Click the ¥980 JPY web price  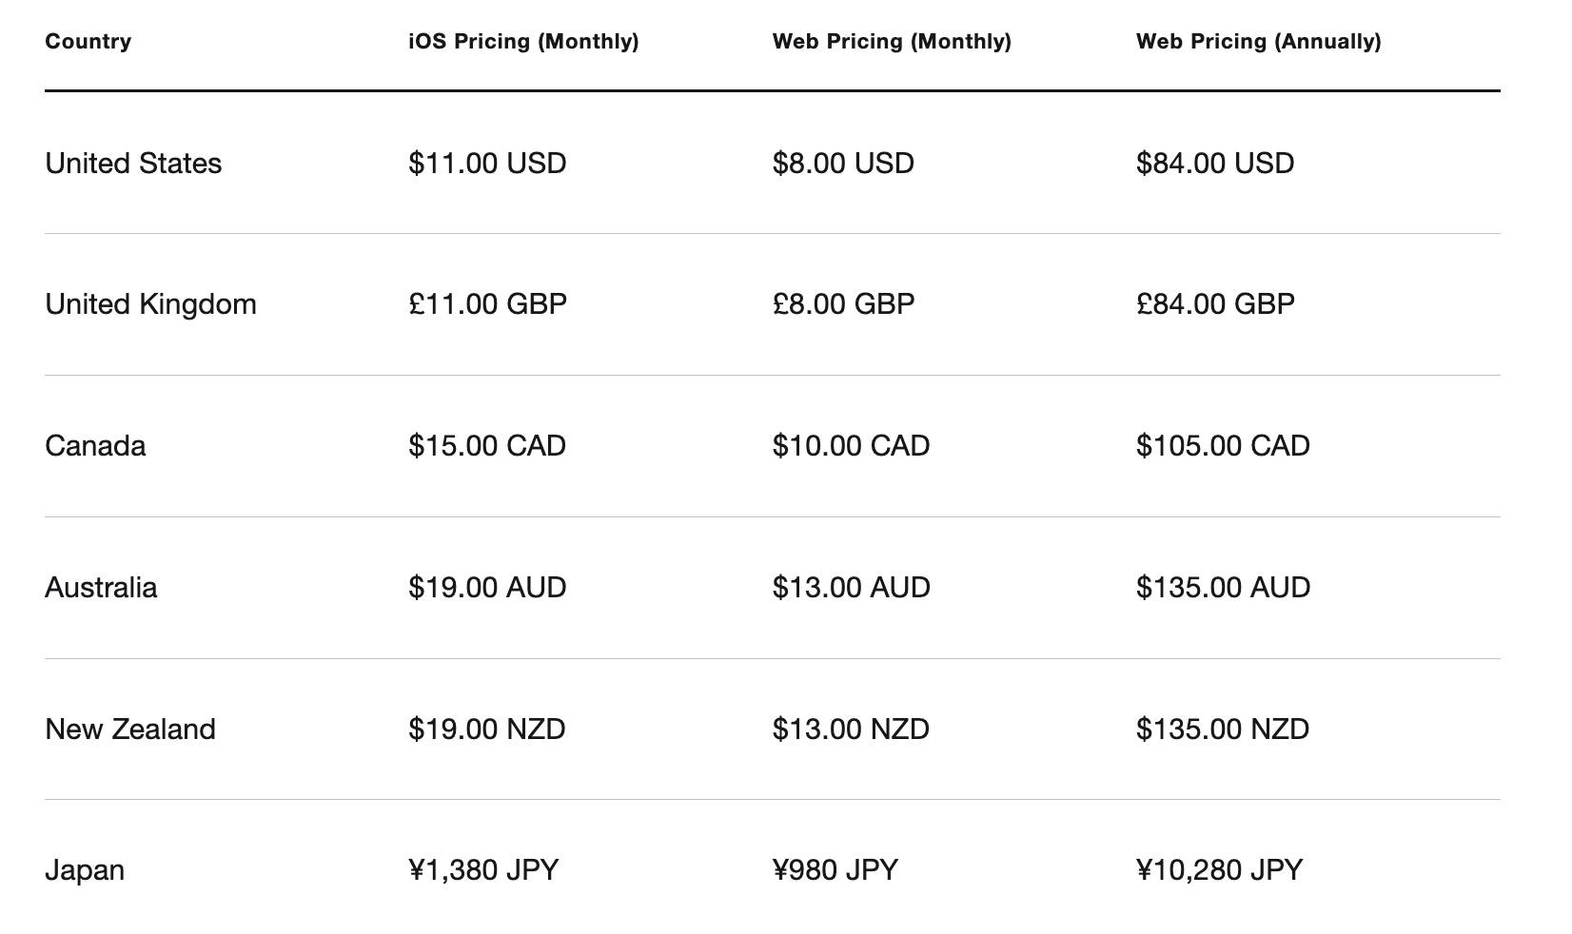(x=835, y=870)
